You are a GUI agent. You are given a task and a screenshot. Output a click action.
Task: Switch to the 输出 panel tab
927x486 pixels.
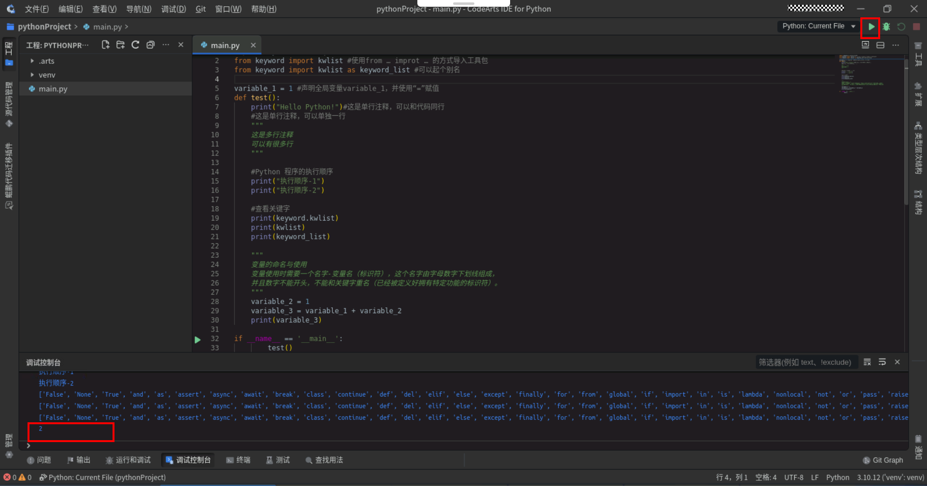79,460
